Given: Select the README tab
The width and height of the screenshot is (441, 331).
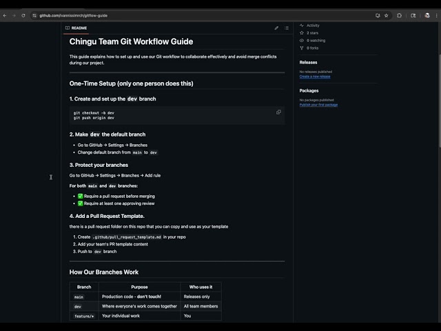Looking at the screenshot, I should [x=76, y=28].
